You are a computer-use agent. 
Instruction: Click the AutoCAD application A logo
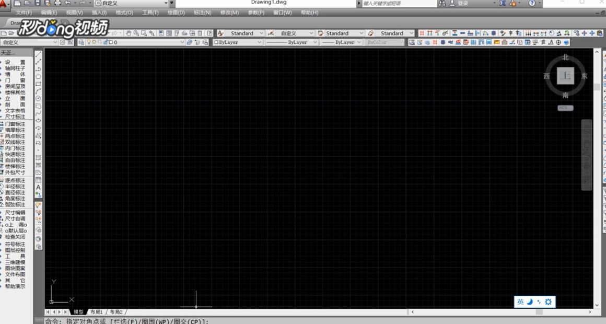pos(4,4)
